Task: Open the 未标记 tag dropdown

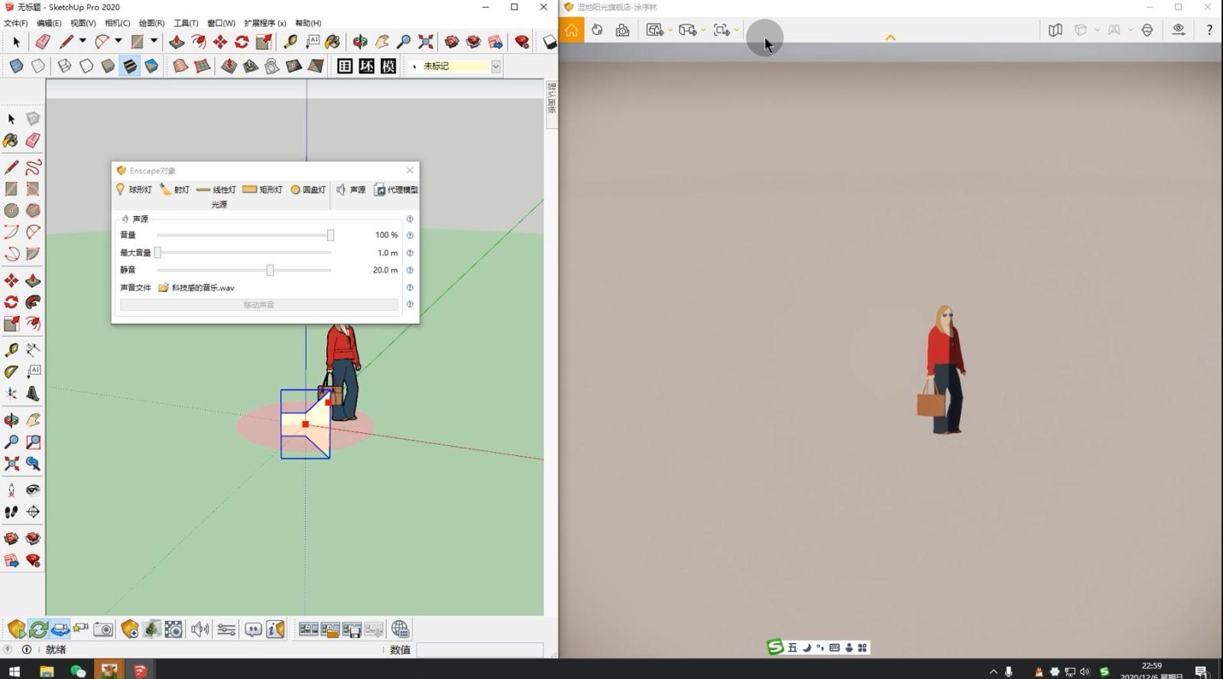Action: point(495,66)
